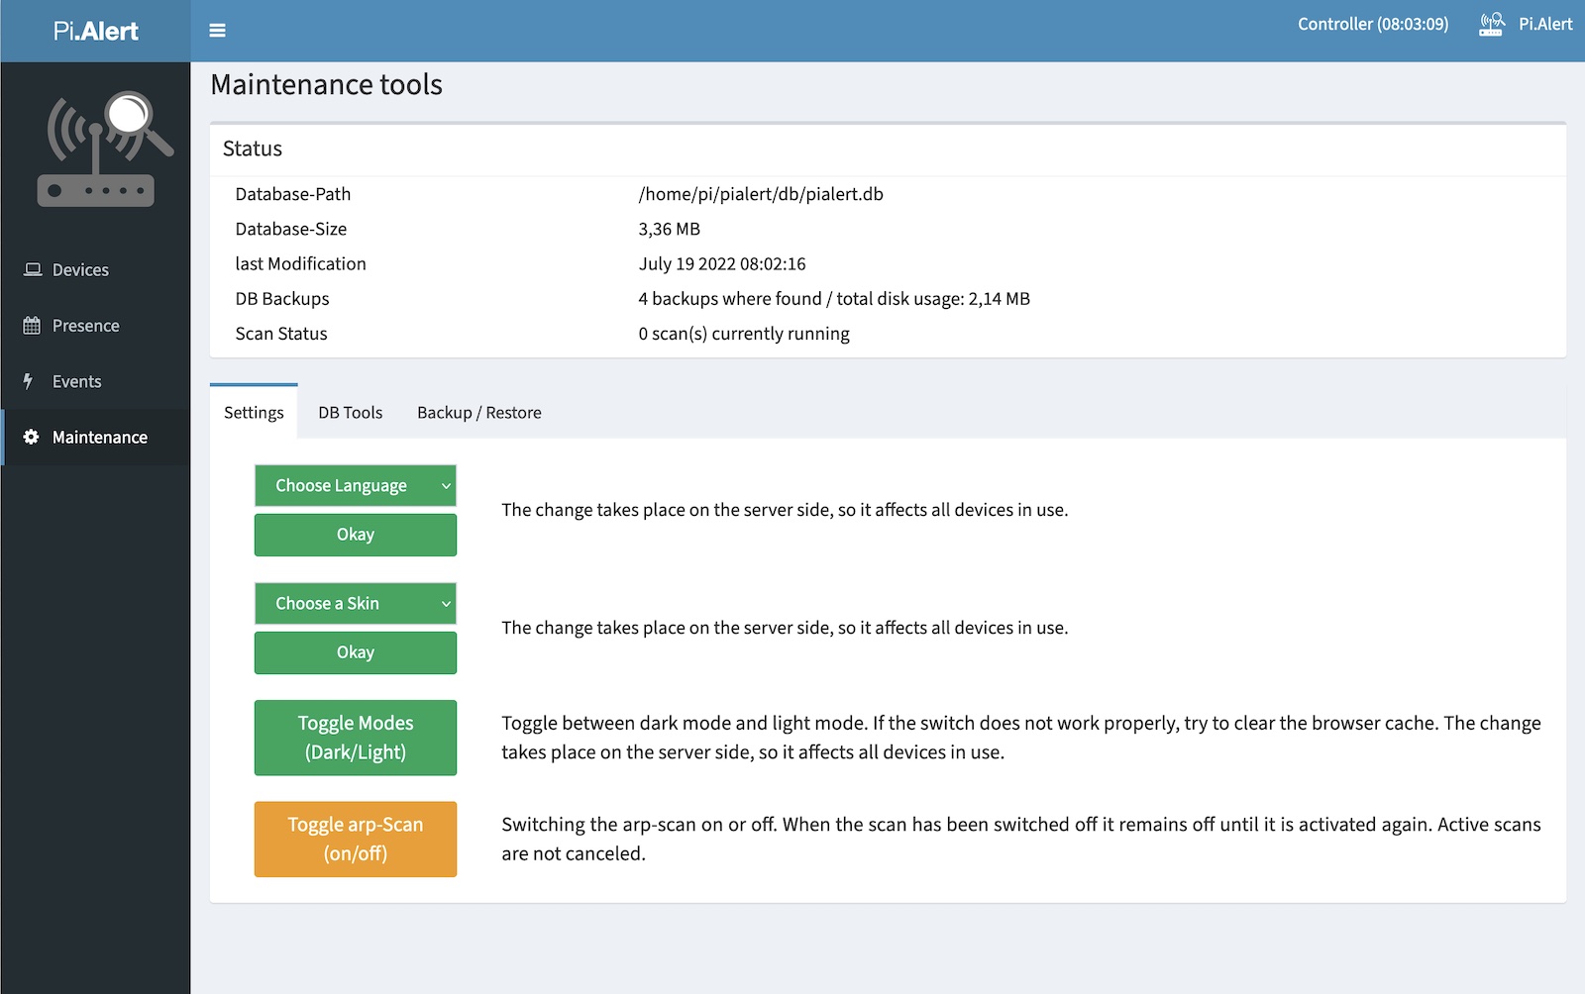Click the calendar icon beside Presence
The image size is (1585, 994).
[x=32, y=326]
